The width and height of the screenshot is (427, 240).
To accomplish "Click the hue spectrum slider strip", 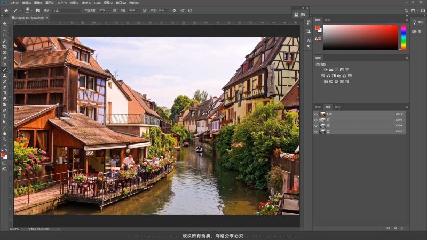I will 403,37.
